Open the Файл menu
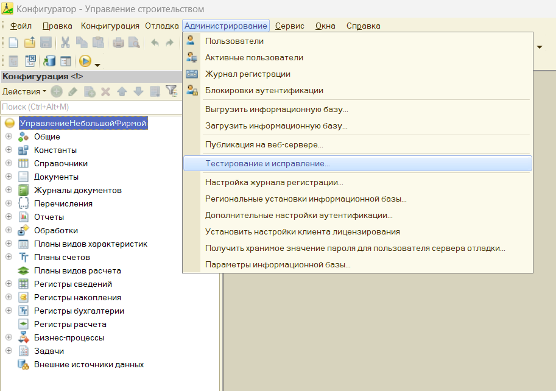 point(21,26)
